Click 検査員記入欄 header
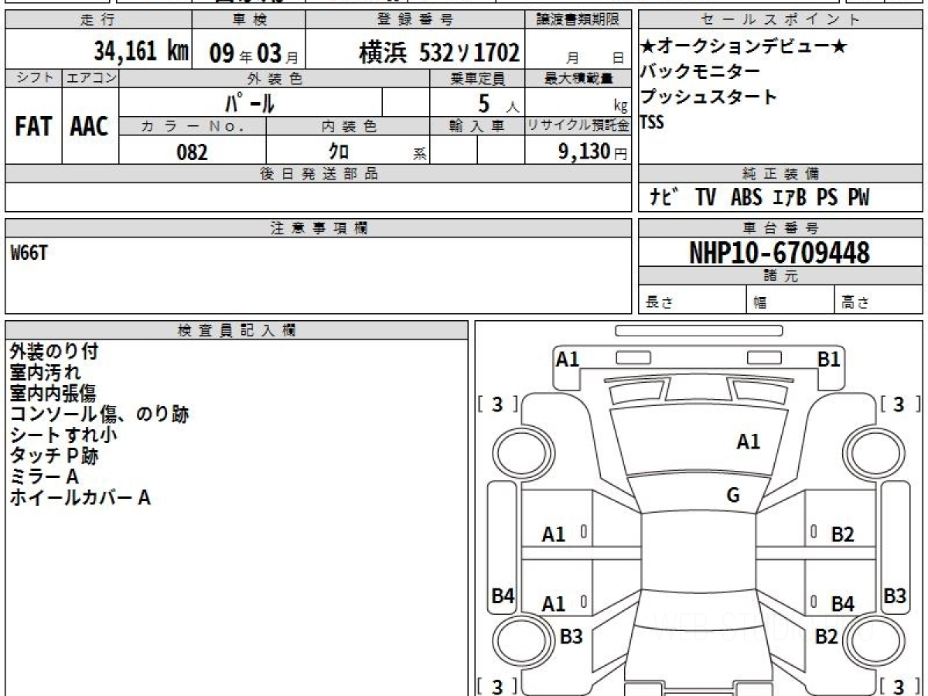Viewport: 928px width, 696px height. point(237,330)
